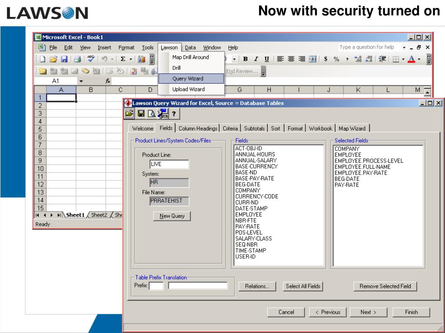This screenshot has height=333, width=445.
Task: Expand toolbar options next to Chart Wizard
Action: 153,59
